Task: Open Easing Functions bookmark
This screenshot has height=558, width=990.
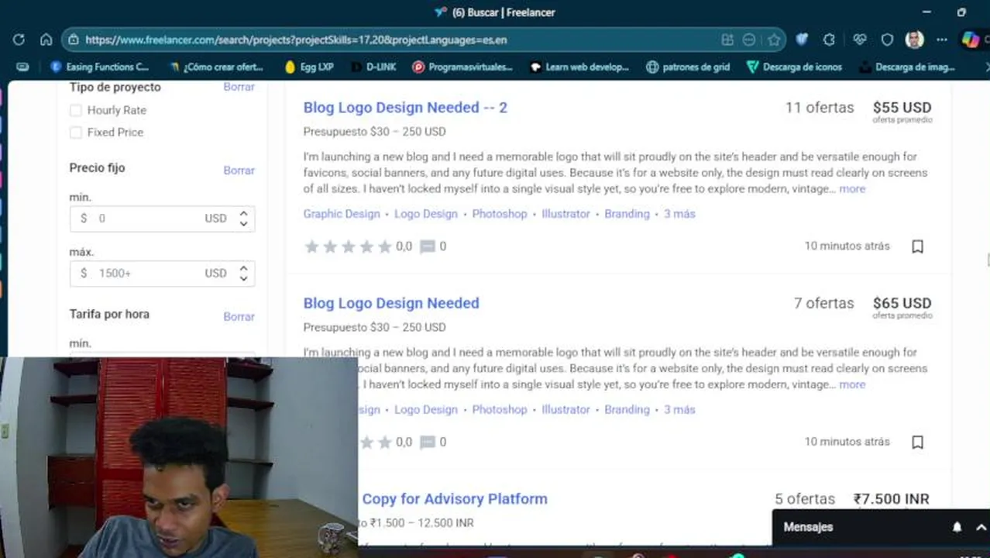Action: coord(99,67)
